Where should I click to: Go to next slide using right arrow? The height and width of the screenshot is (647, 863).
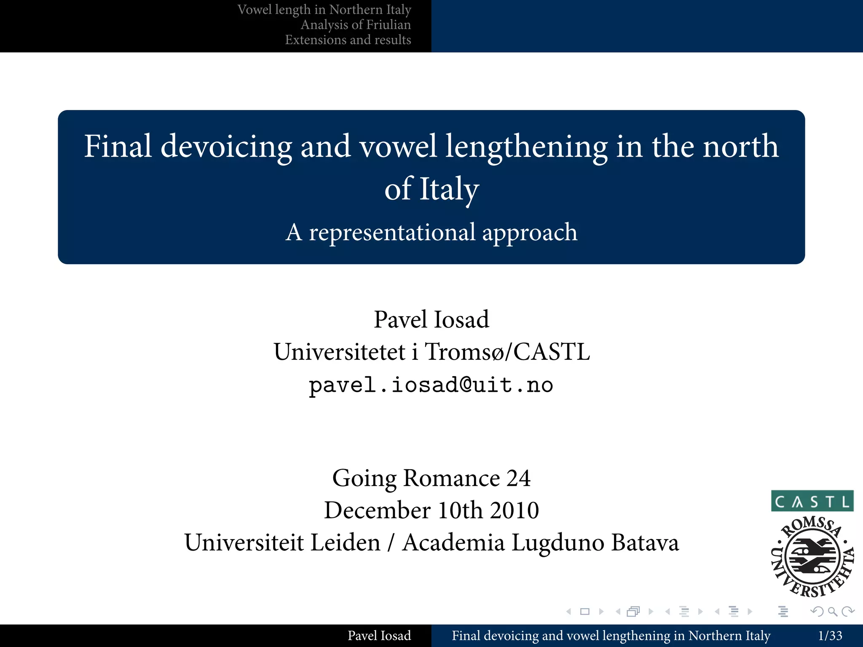click(x=601, y=612)
